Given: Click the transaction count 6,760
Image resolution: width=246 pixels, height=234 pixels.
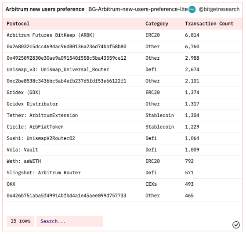Looking at the screenshot, I should pos(192,47).
